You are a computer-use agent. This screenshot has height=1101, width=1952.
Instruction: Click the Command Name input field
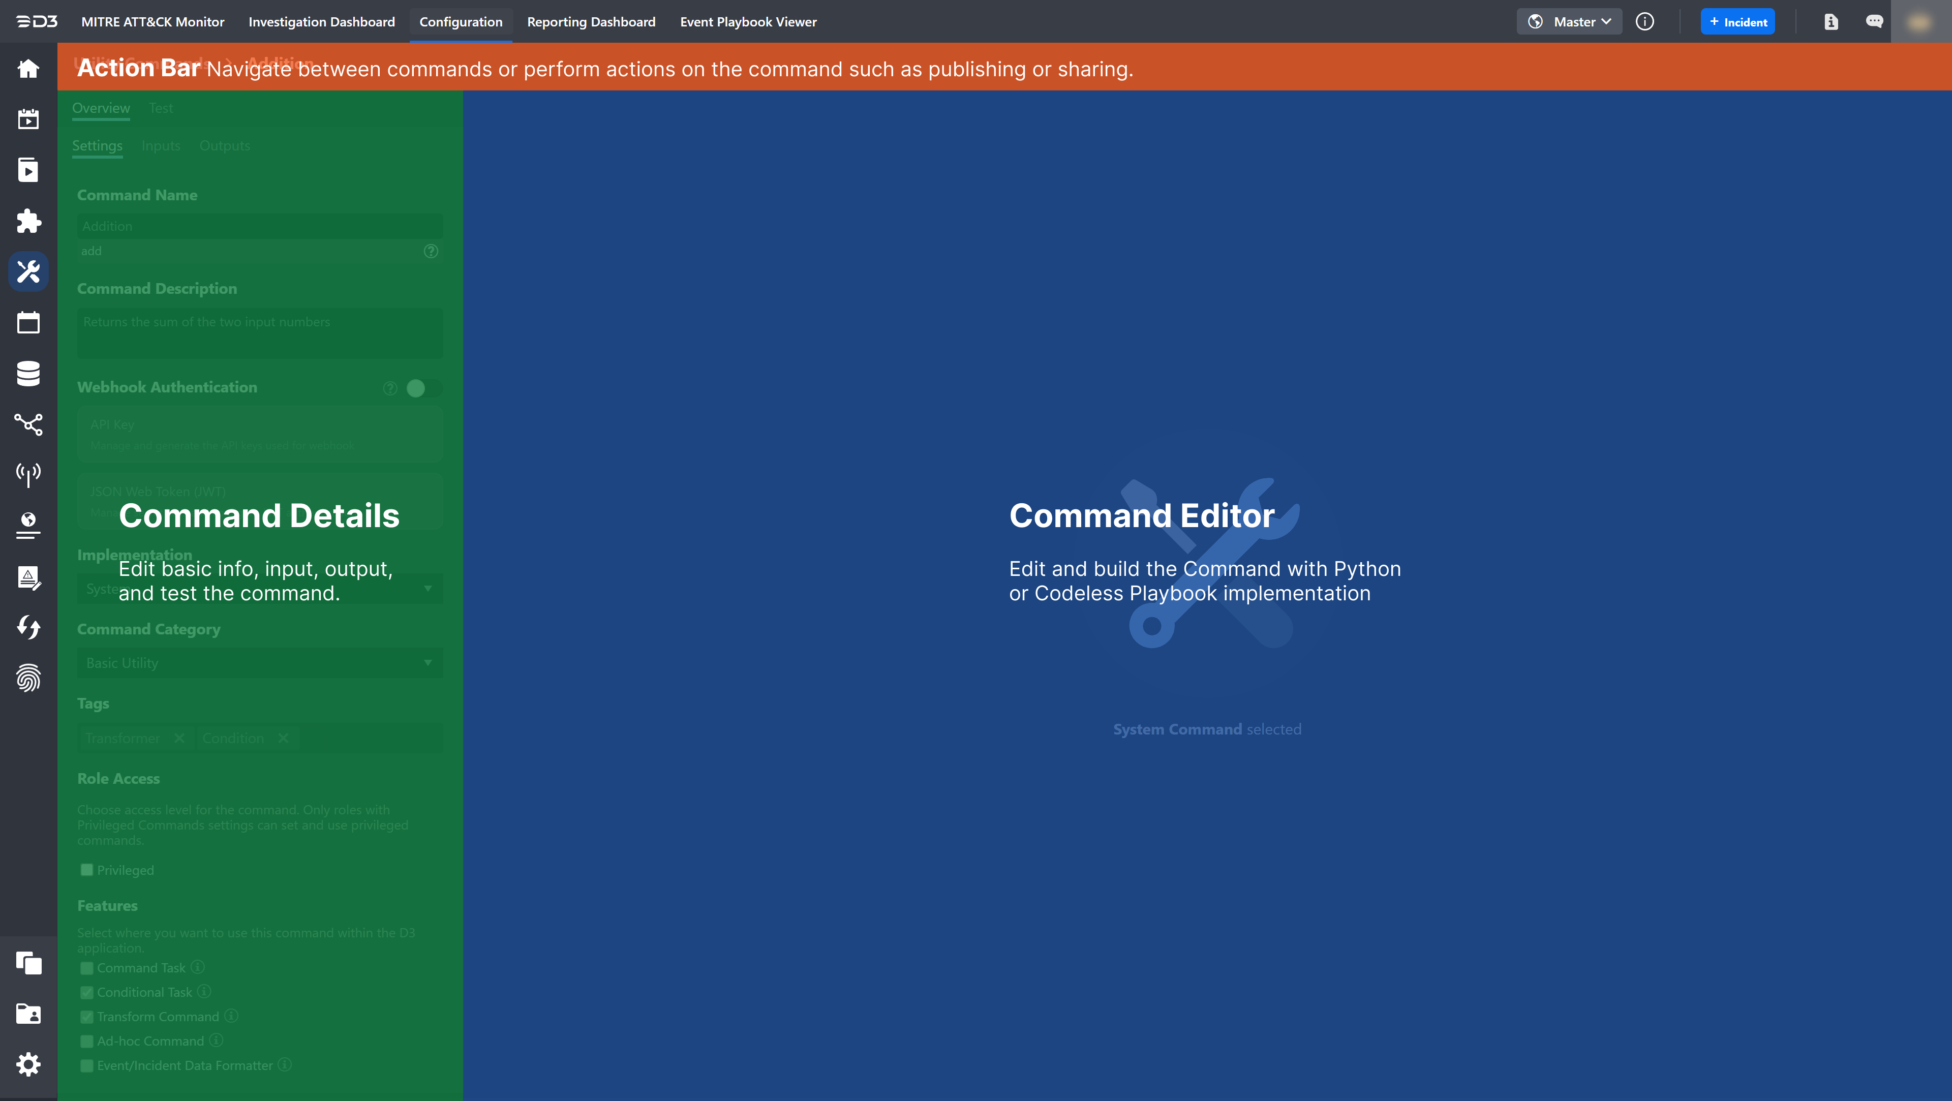coord(260,226)
